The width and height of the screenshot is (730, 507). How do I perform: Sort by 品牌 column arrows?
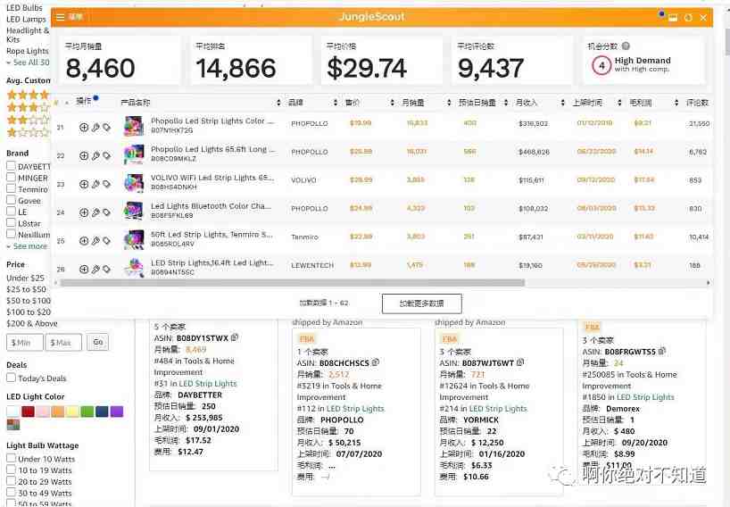pos(336,103)
